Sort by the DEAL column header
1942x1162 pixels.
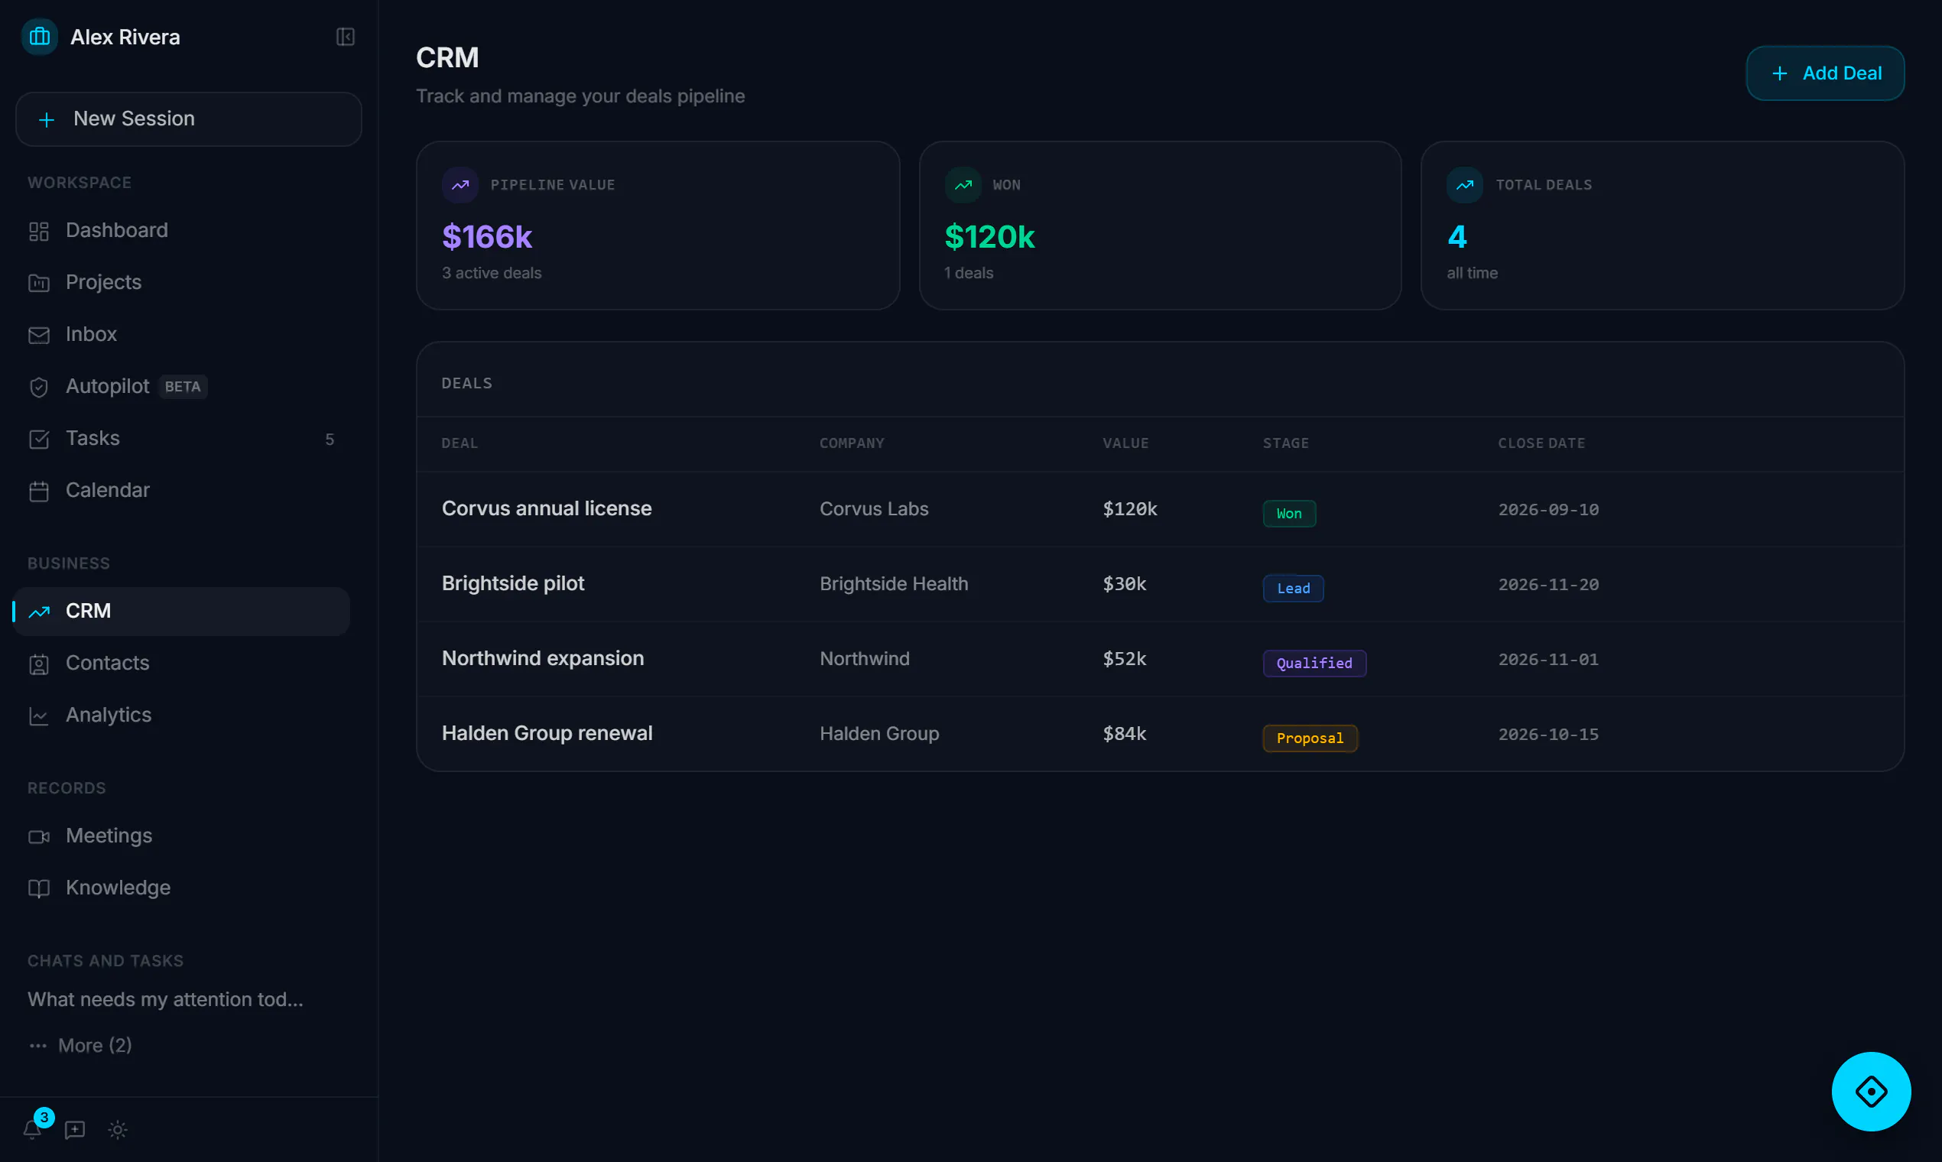(x=460, y=443)
